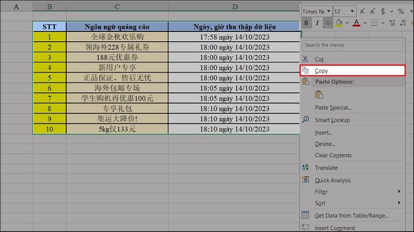
Task: Select column C header
Action: [117, 6]
